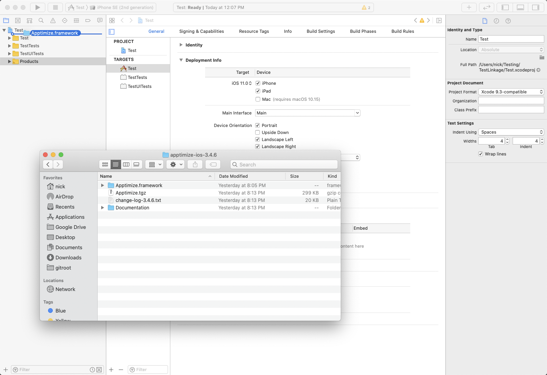Open the Quick Help inspector icon
The width and height of the screenshot is (547, 375).
pos(508,21)
